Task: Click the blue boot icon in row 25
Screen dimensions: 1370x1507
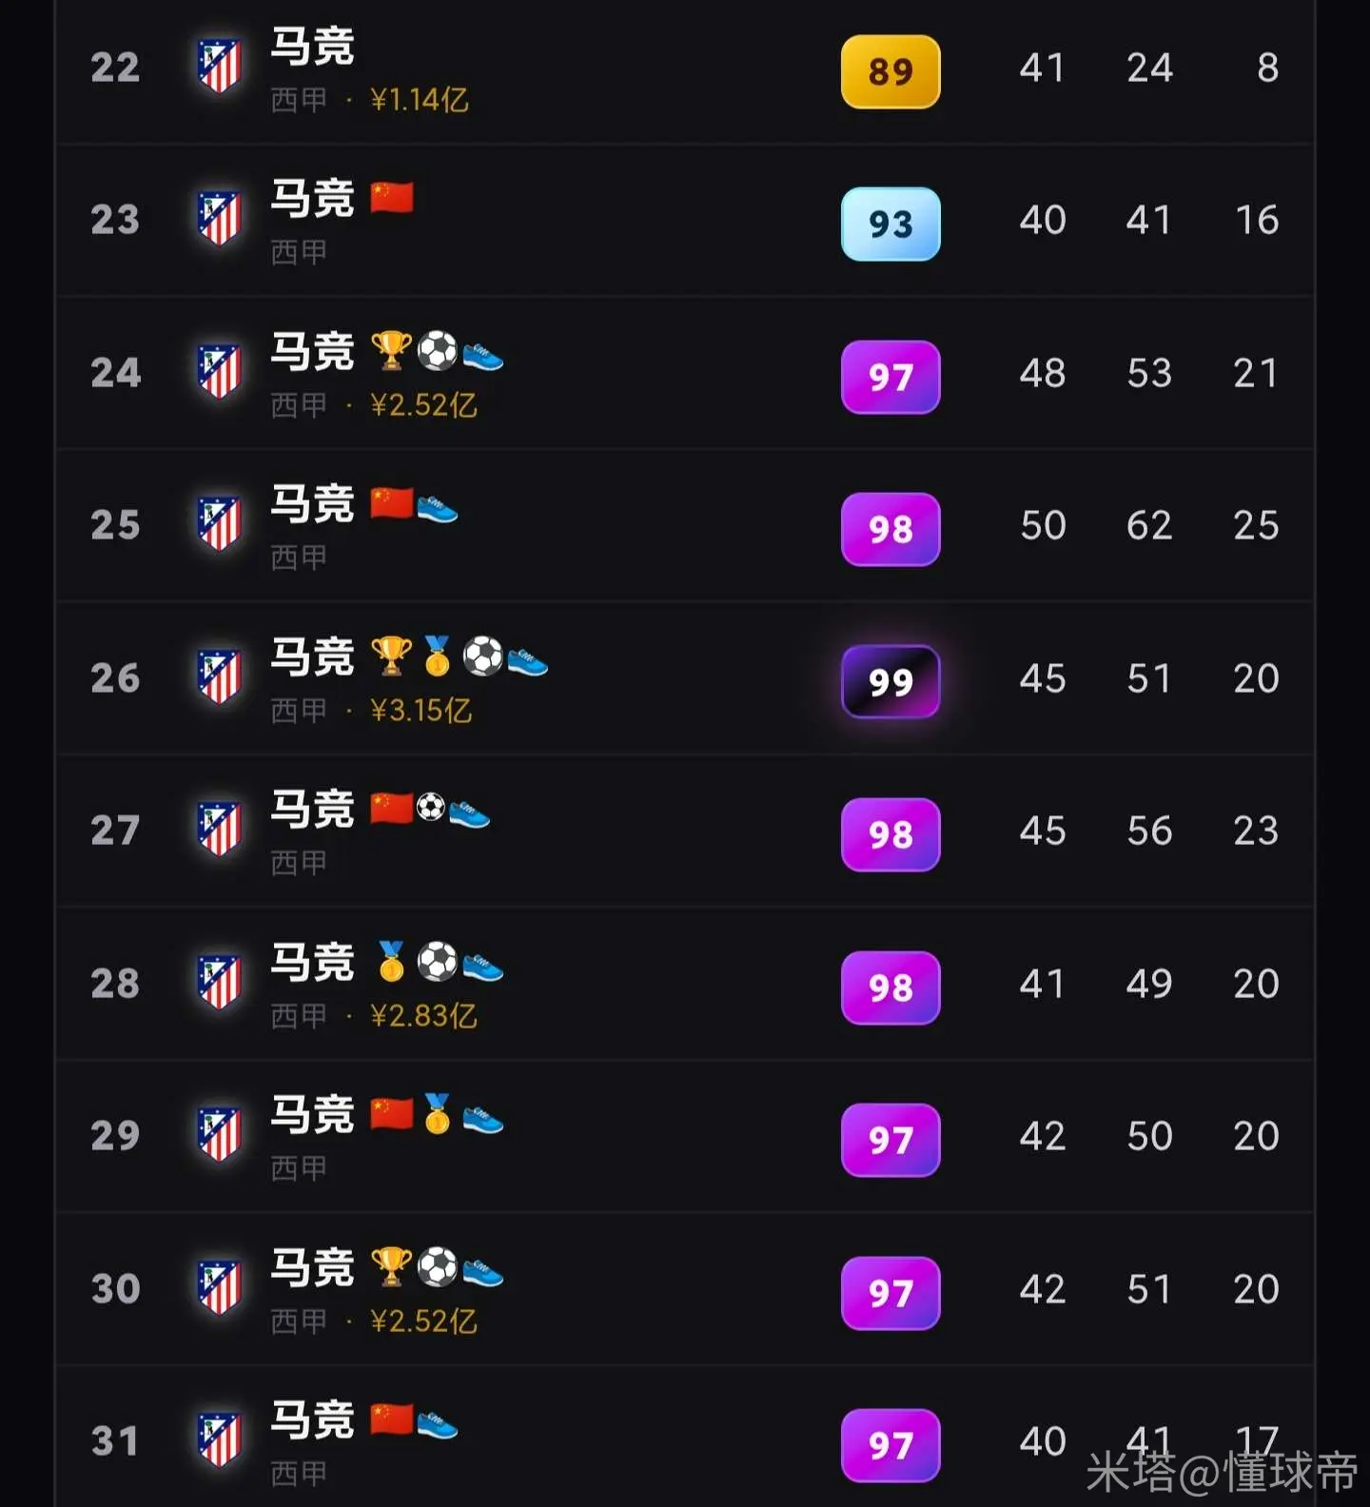Action: pyautogui.click(x=438, y=507)
